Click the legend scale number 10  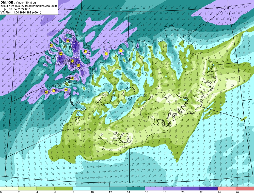coord(92,192)
